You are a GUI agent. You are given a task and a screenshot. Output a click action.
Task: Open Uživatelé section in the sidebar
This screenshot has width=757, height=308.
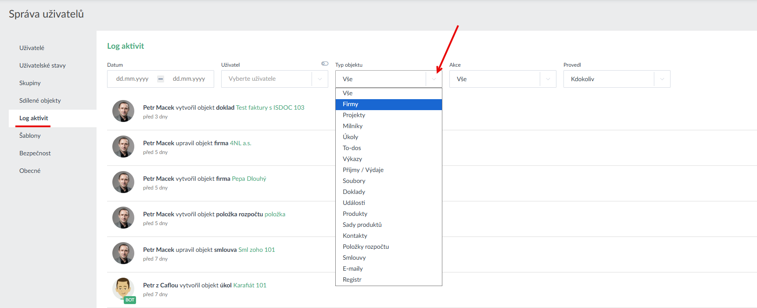[32, 48]
